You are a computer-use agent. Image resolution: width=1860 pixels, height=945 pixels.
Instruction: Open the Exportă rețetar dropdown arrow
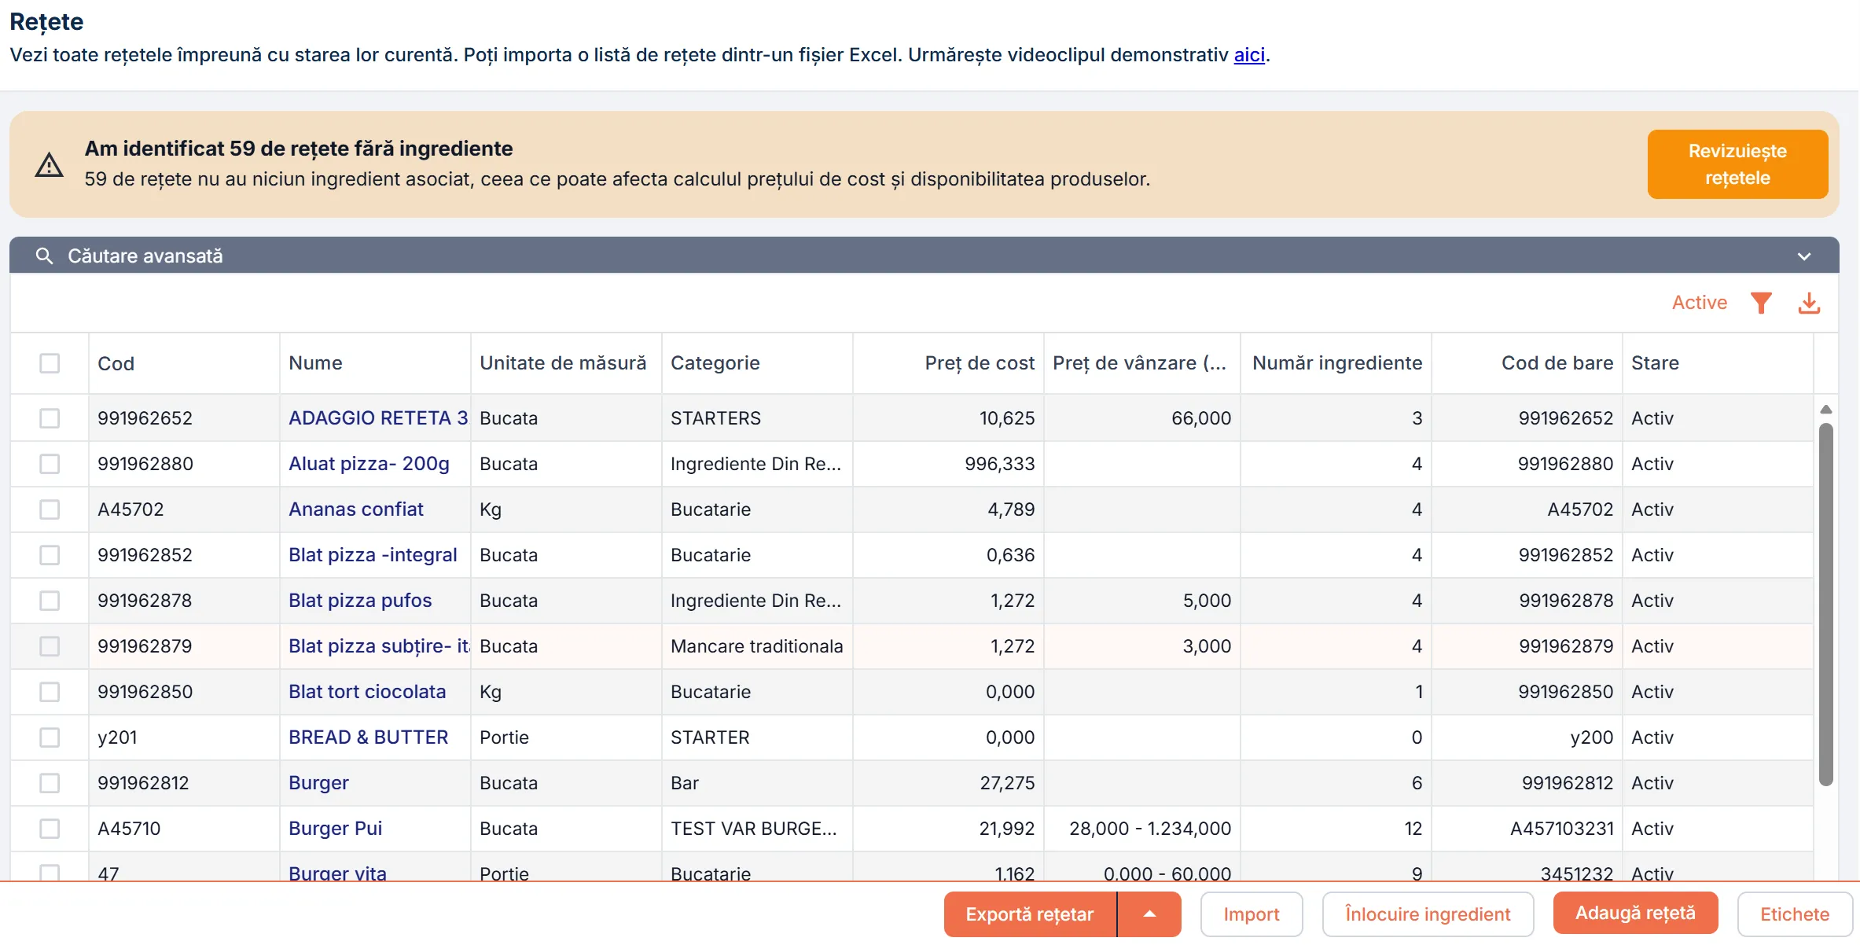pos(1149,914)
